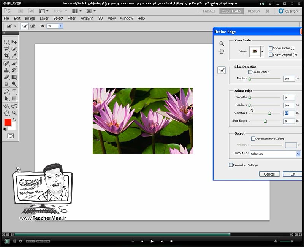Select the Quick Selection tool

point(14,49)
